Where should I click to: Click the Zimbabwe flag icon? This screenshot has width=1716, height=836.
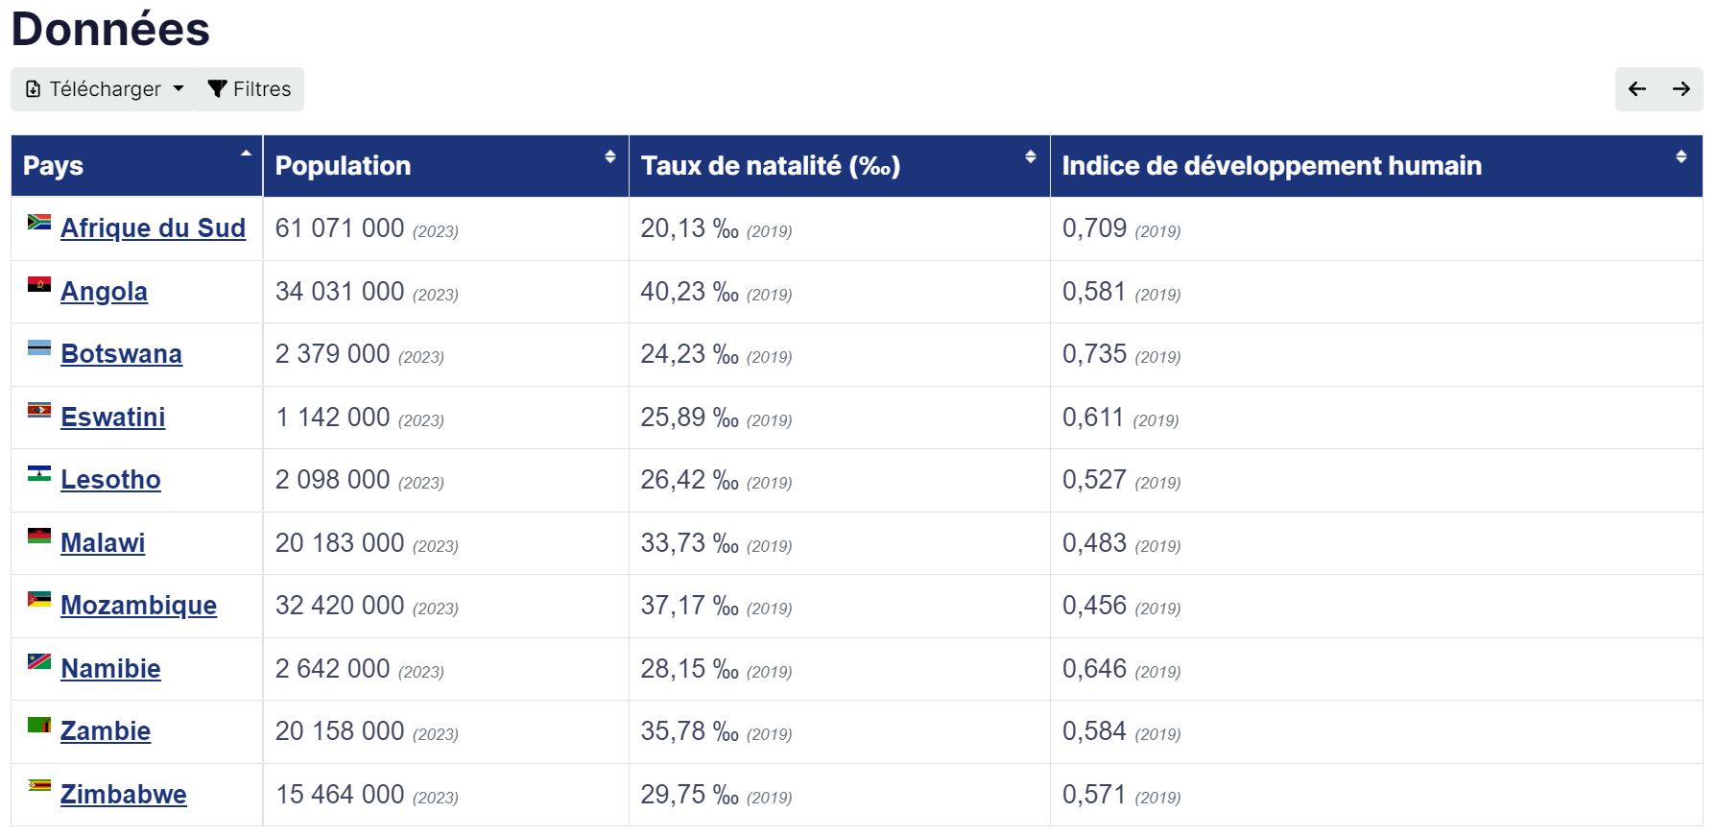[39, 785]
